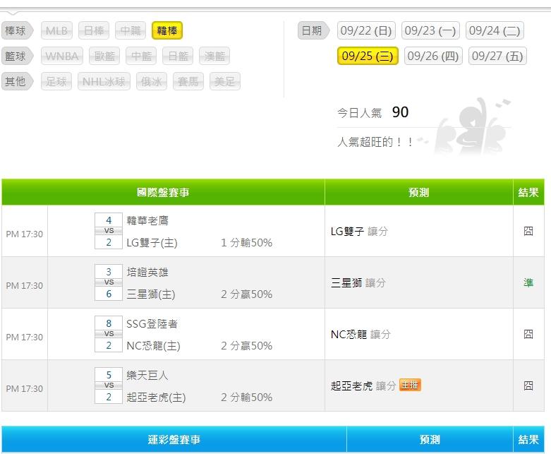Click the 囧 result for NC恐龍 row
Image resolution: width=551 pixels, height=454 pixels.
pyautogui.click(x=528, y=334)
